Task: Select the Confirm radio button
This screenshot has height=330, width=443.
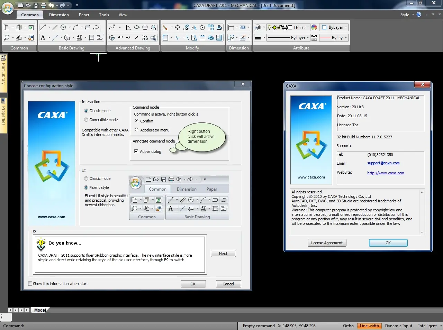Action: click(144, 121)
